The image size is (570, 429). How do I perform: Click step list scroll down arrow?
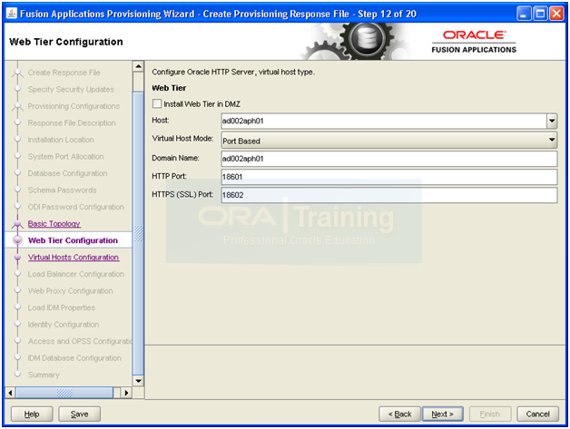(138, 381)
